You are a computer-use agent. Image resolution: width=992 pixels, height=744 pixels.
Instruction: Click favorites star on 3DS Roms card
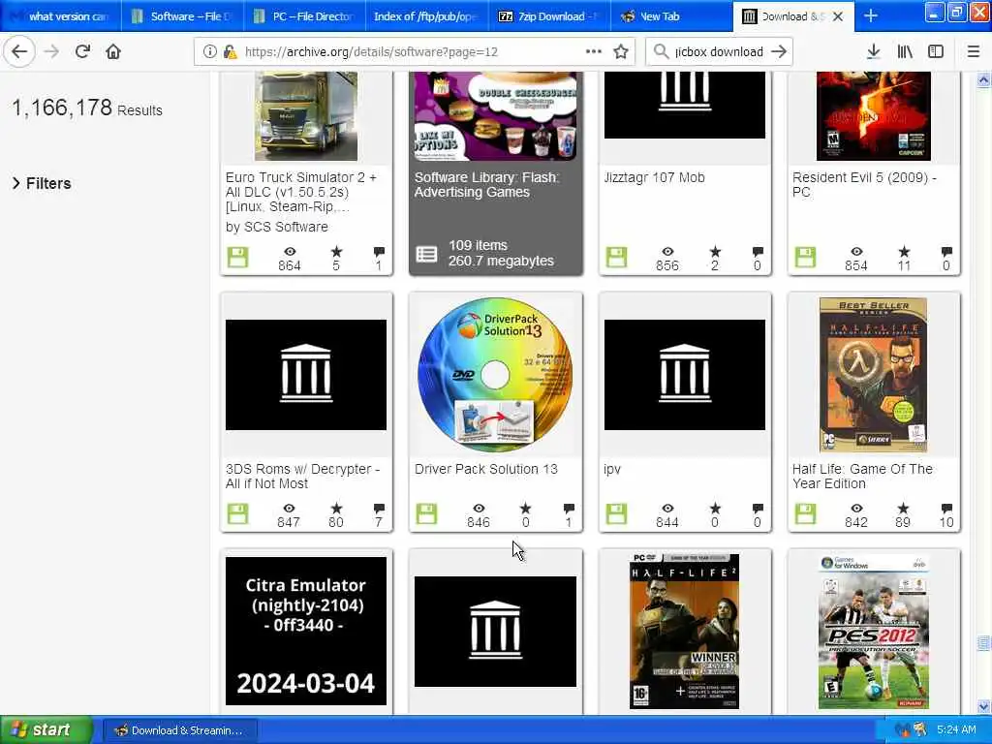(336, 508)
